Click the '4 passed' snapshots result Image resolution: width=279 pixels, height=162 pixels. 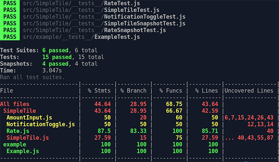(55, 64)
